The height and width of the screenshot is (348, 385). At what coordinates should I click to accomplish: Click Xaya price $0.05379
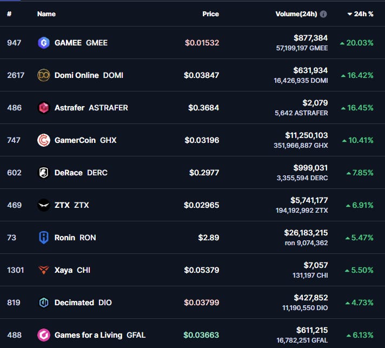click(202, 270)
